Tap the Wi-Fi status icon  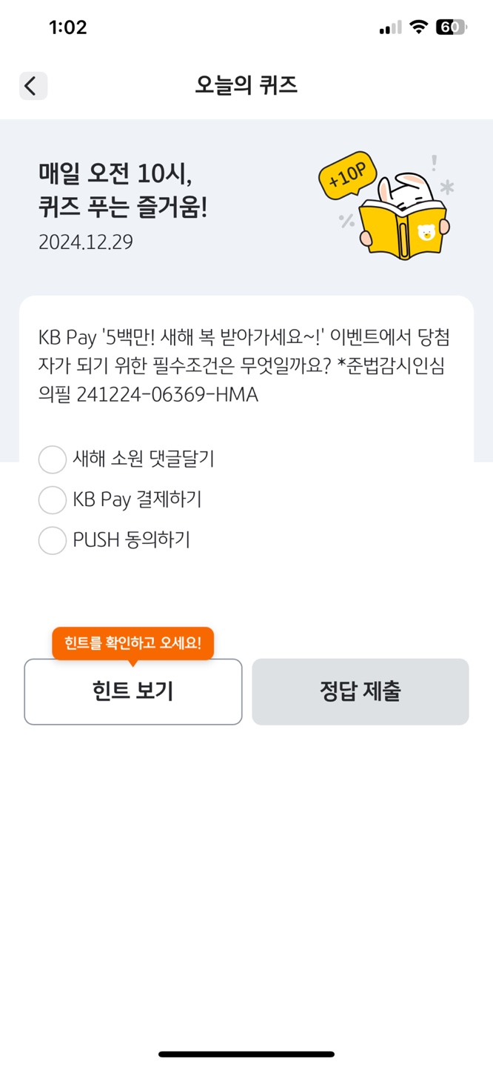tap(418, 27)
